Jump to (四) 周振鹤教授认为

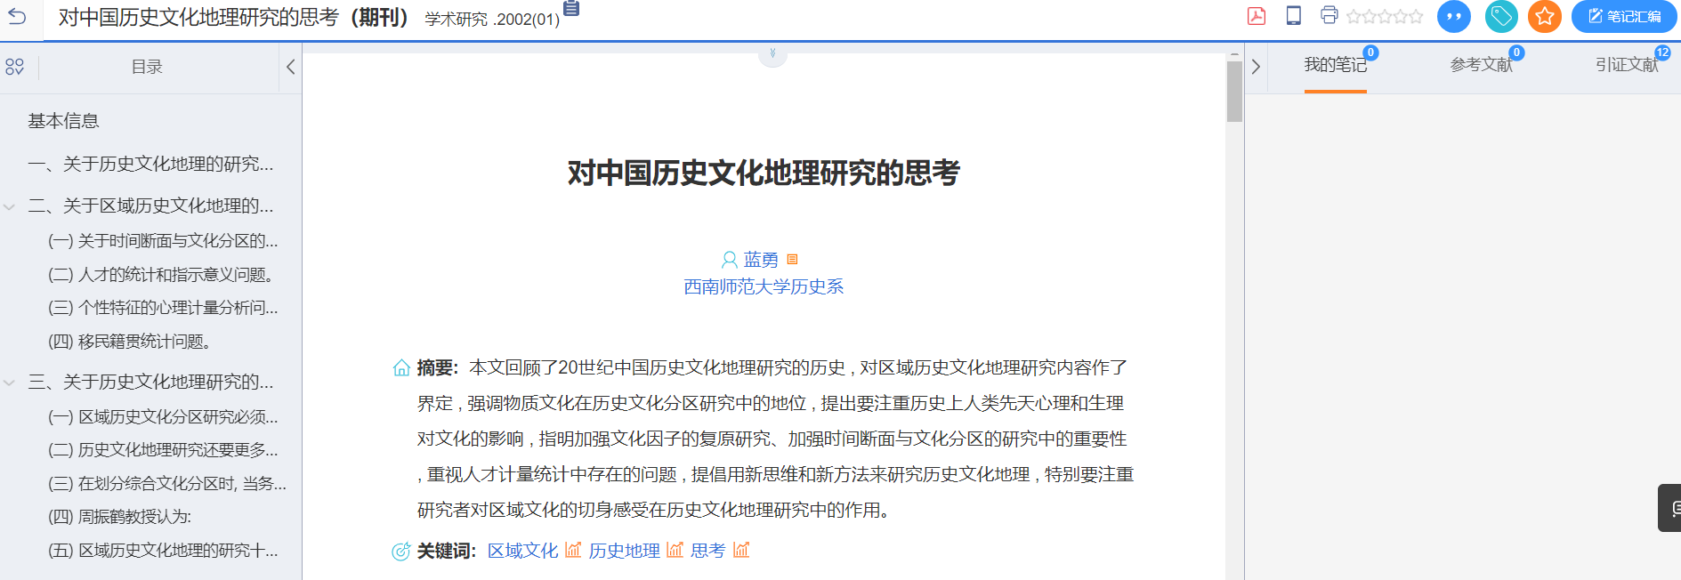119,517
